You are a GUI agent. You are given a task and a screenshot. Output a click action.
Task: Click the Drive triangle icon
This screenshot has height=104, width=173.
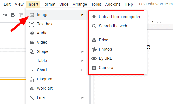pos(94,40)
